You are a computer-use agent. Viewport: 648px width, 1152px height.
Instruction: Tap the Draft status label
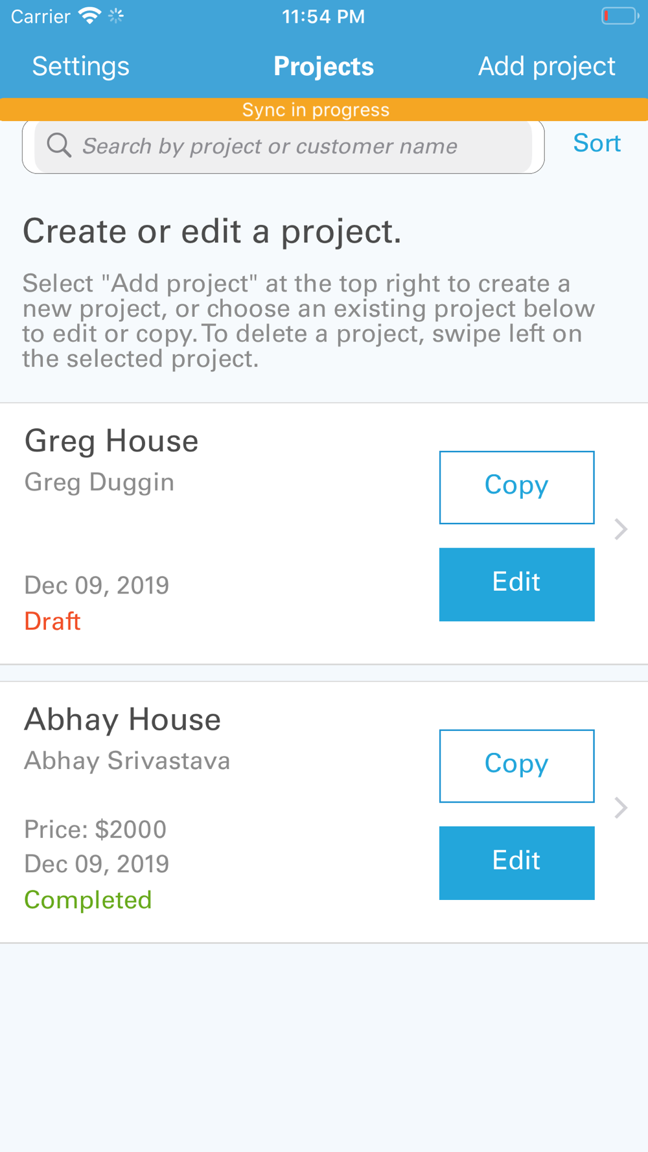coord(52,621)
